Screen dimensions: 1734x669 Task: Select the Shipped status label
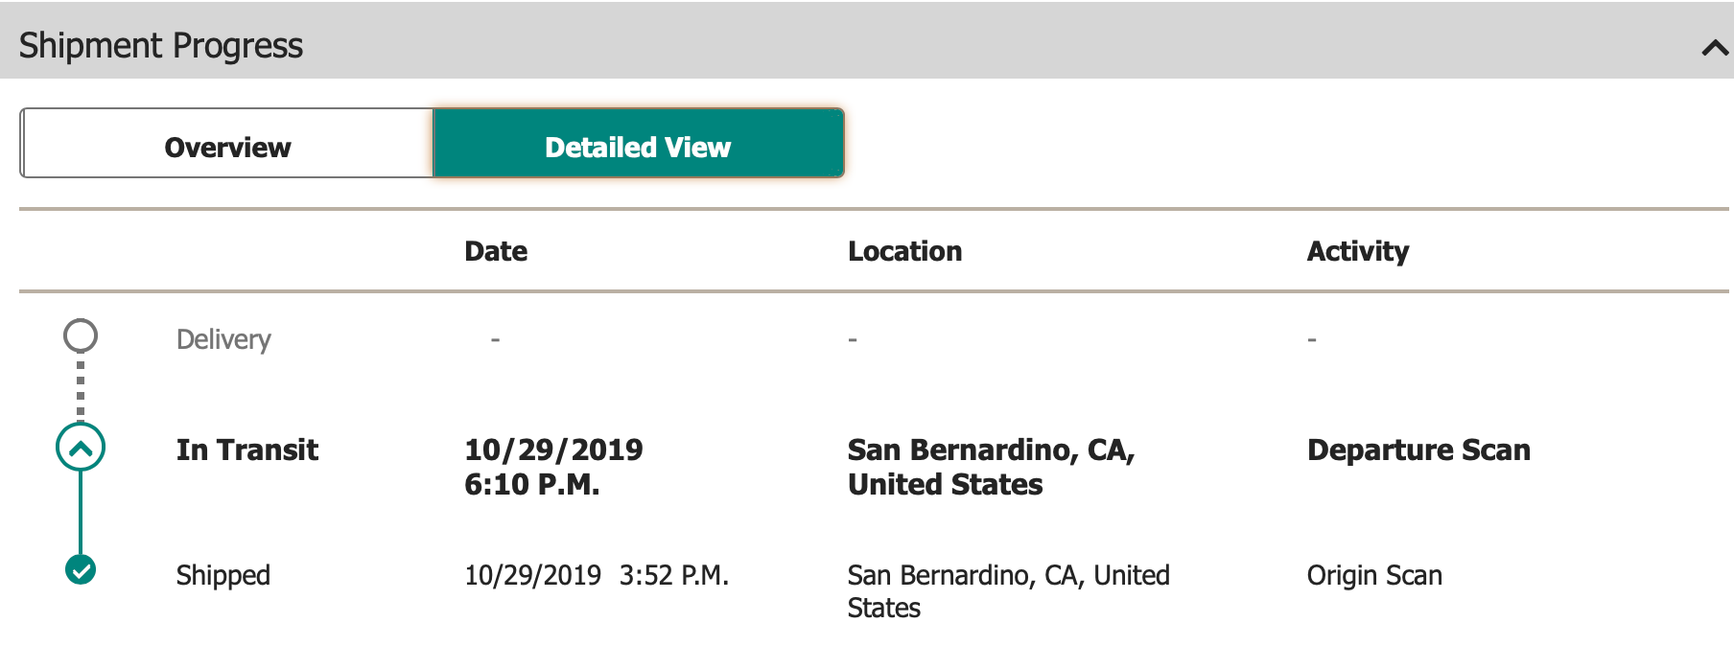[223, 575]
